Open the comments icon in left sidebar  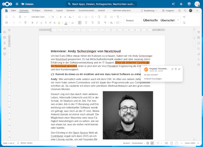pos(4,38)
